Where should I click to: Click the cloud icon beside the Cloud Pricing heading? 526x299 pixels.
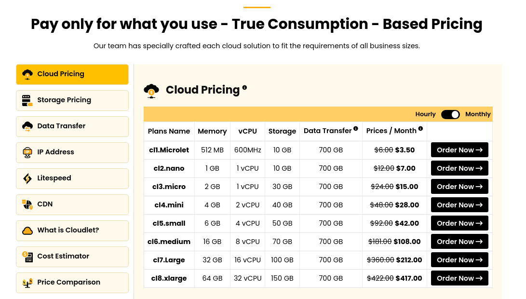[x=152, y=90]
